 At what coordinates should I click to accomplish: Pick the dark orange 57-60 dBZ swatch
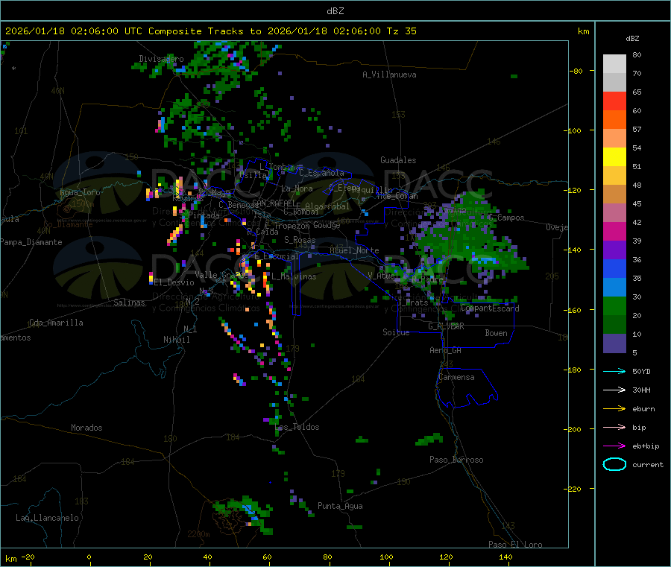(614, 120)
